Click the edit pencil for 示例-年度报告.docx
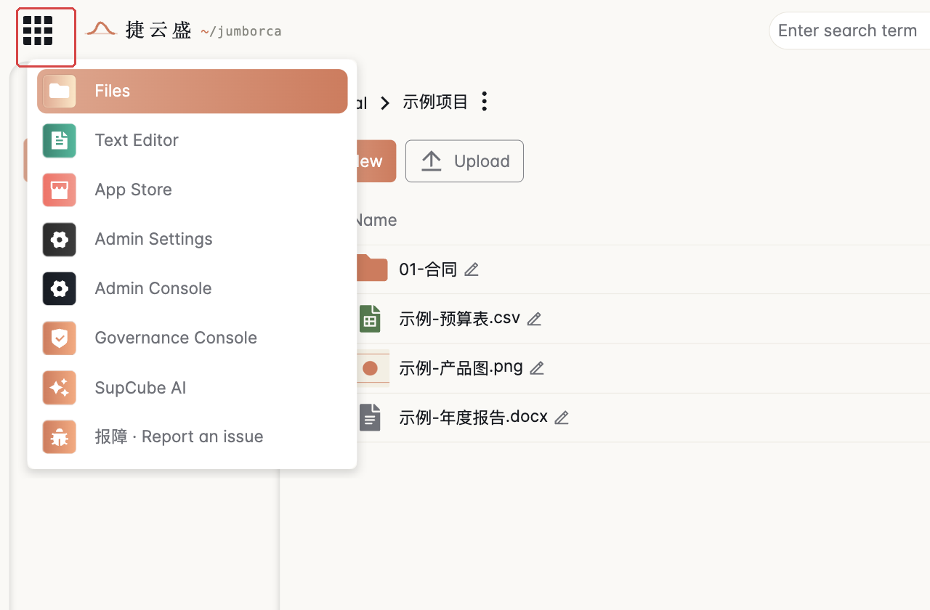Viewport: 930px width, 610px height. click(562, 418)
